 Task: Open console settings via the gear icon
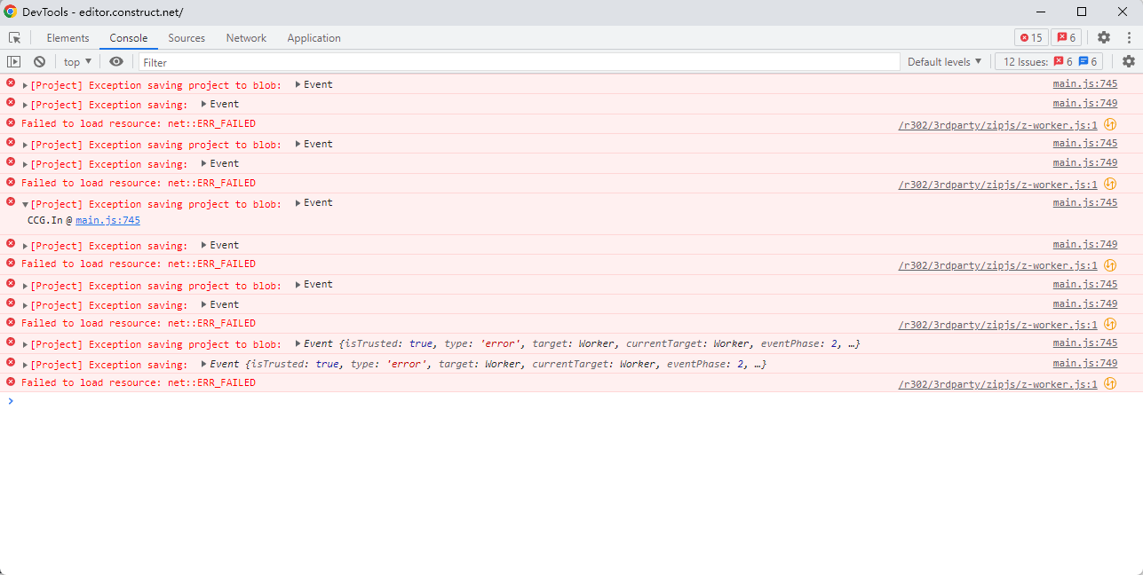pyautogui.click(x=1127, y=61)
